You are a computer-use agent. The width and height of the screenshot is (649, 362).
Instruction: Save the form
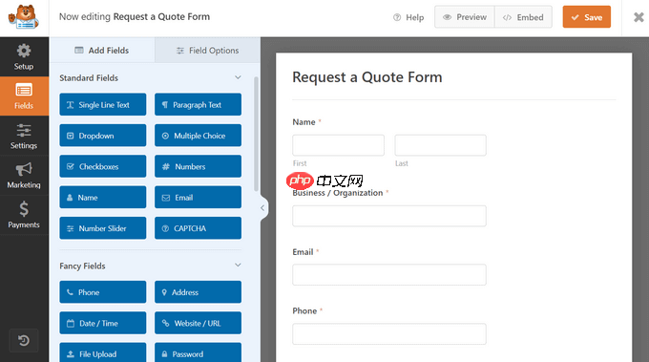587,17
